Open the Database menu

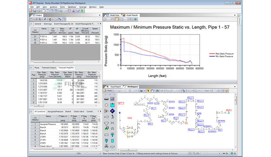pyautogui.click(x=72, y=7)
